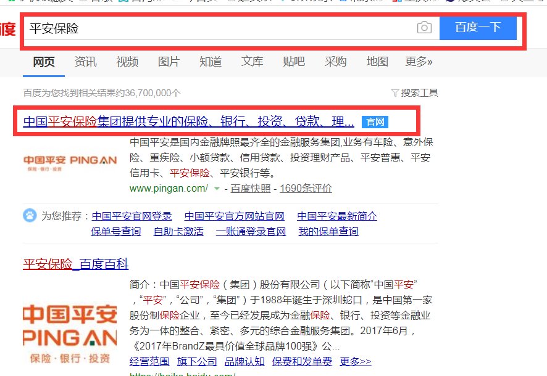Select the 地图 tab
The image size is (547, 376).
[377, 62]
